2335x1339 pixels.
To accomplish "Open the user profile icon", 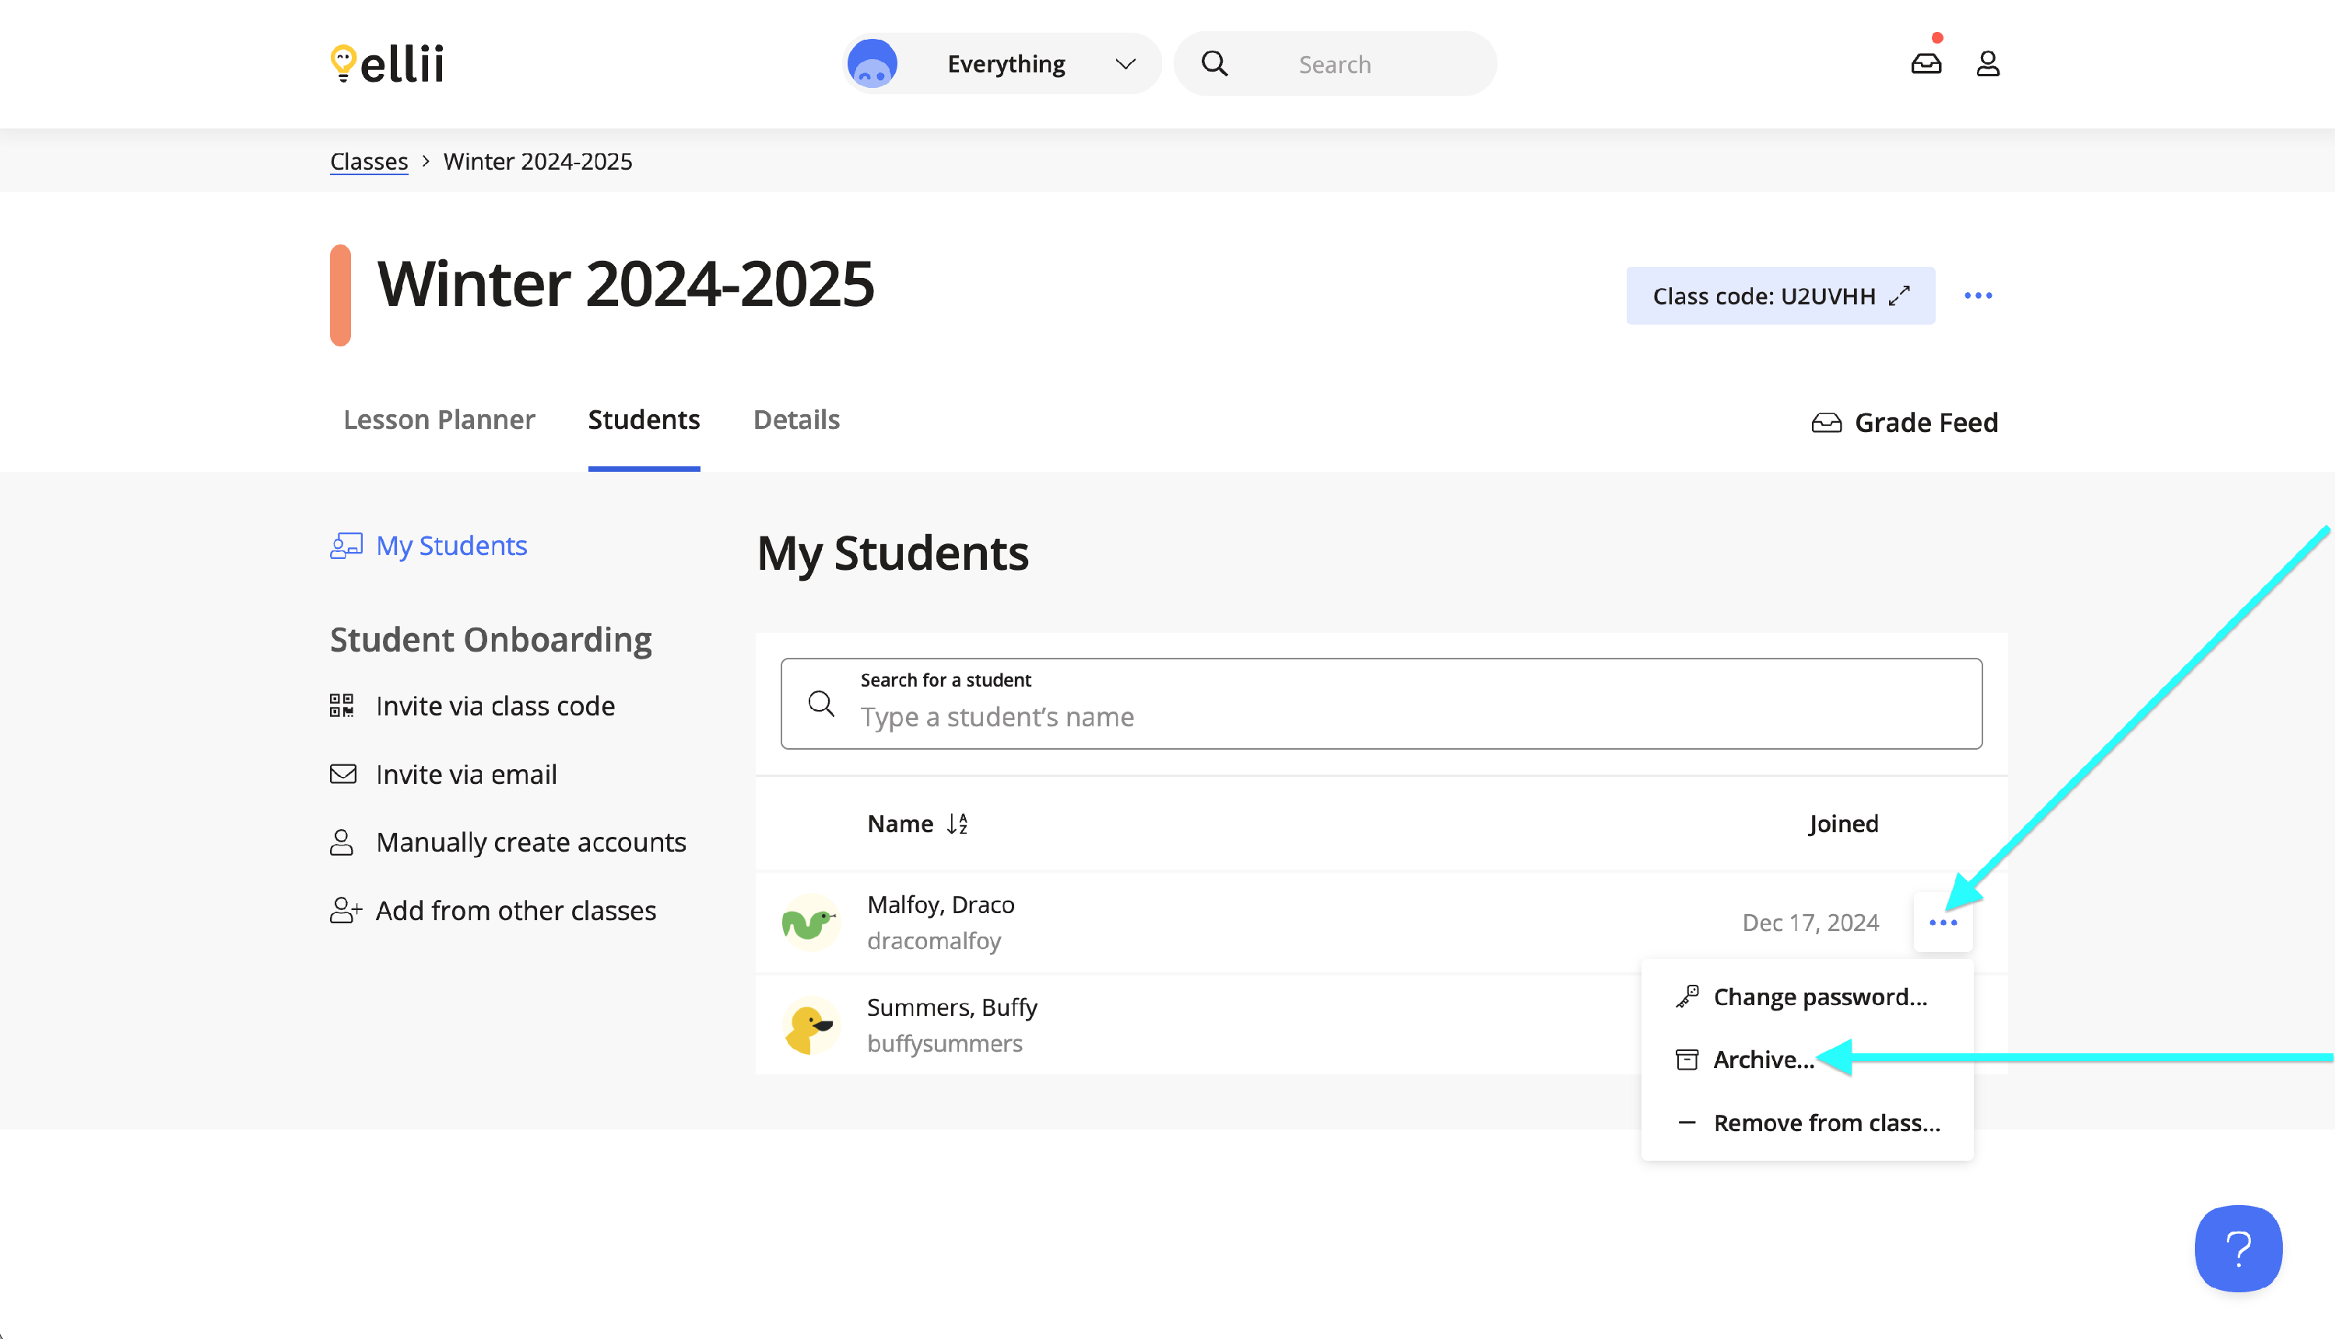I will tap(1988, 64).
